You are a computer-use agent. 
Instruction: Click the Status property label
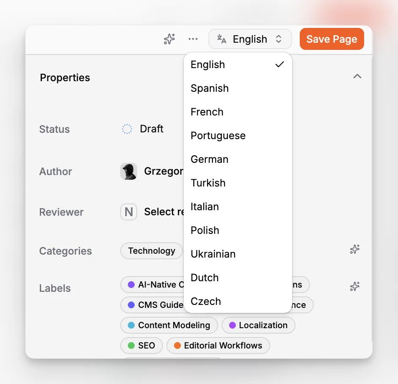pos(54,129)
